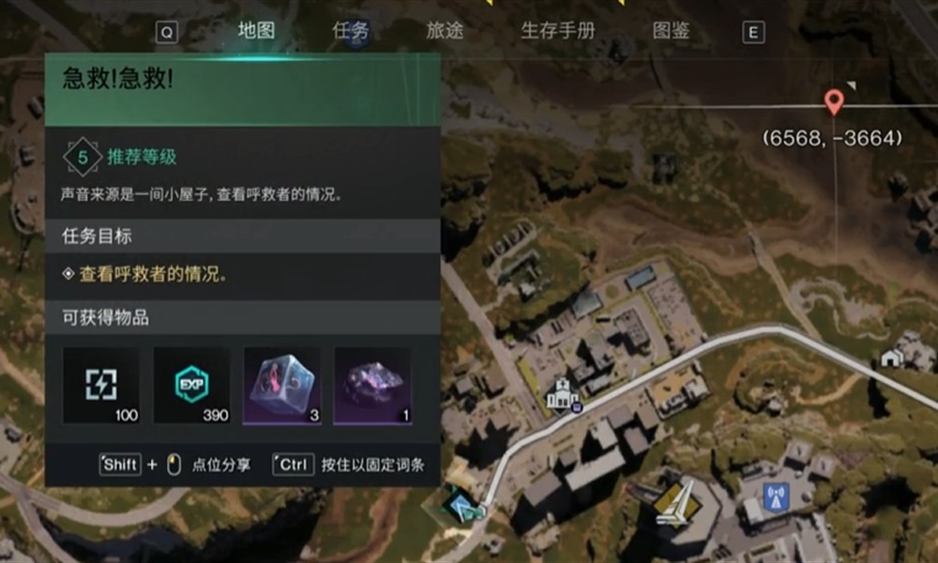938x563 pixels.
Task: Click the E next-tab key icon
Action: 753,32
